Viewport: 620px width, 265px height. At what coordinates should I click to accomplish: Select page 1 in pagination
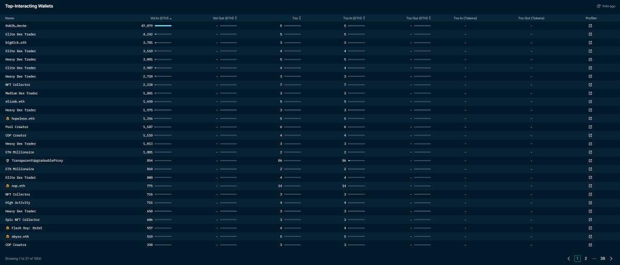[578, 258]
